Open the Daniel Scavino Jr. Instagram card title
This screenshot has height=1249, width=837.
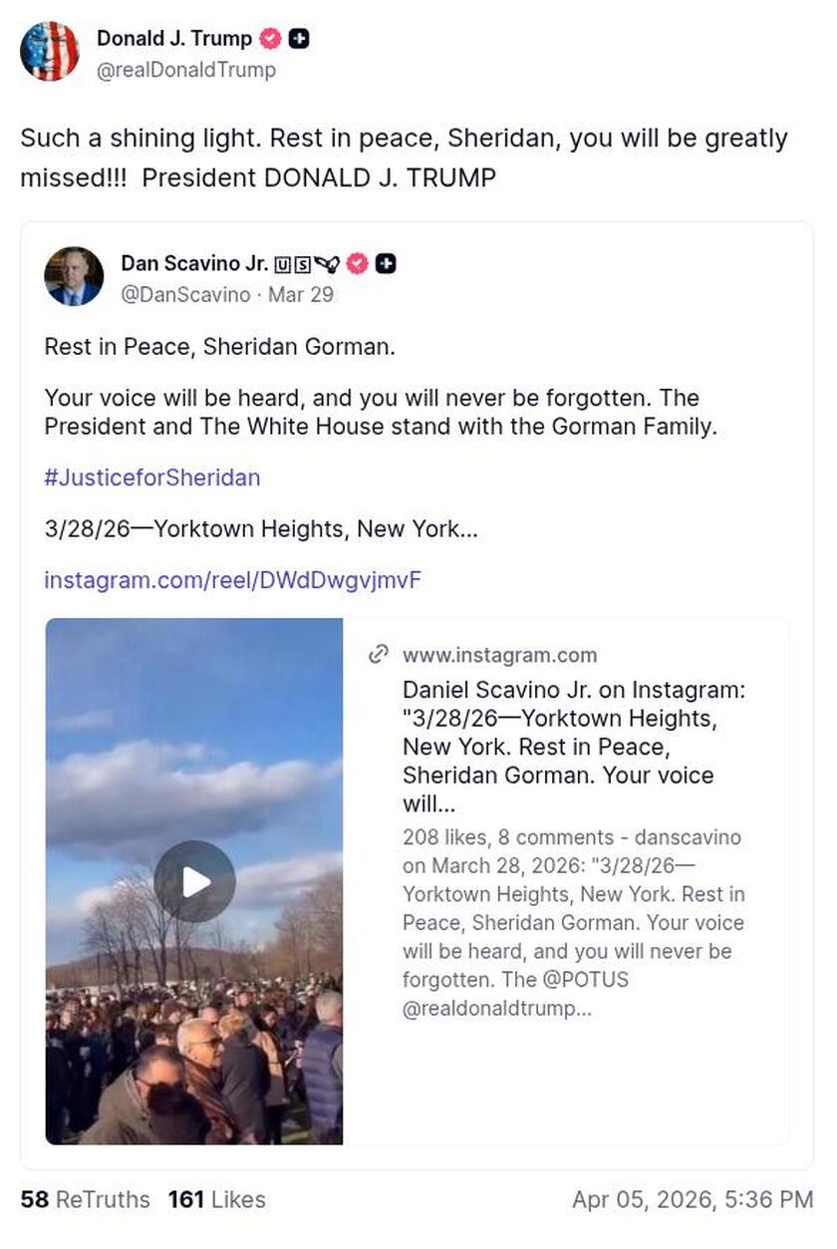(573, 747)
